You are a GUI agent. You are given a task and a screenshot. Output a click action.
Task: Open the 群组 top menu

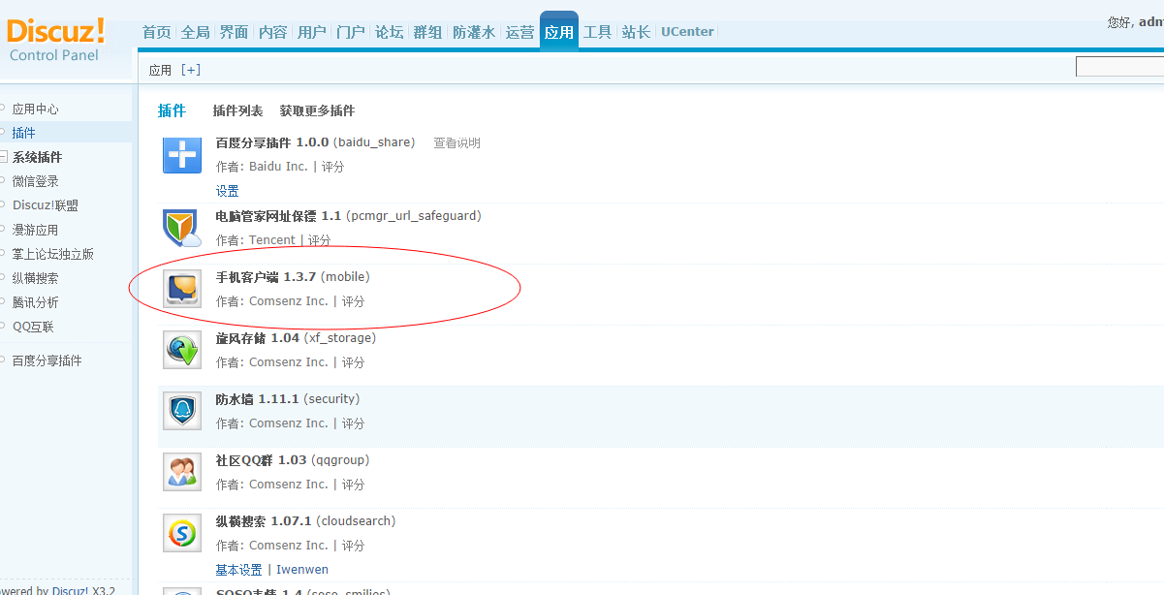pos(427,32)
